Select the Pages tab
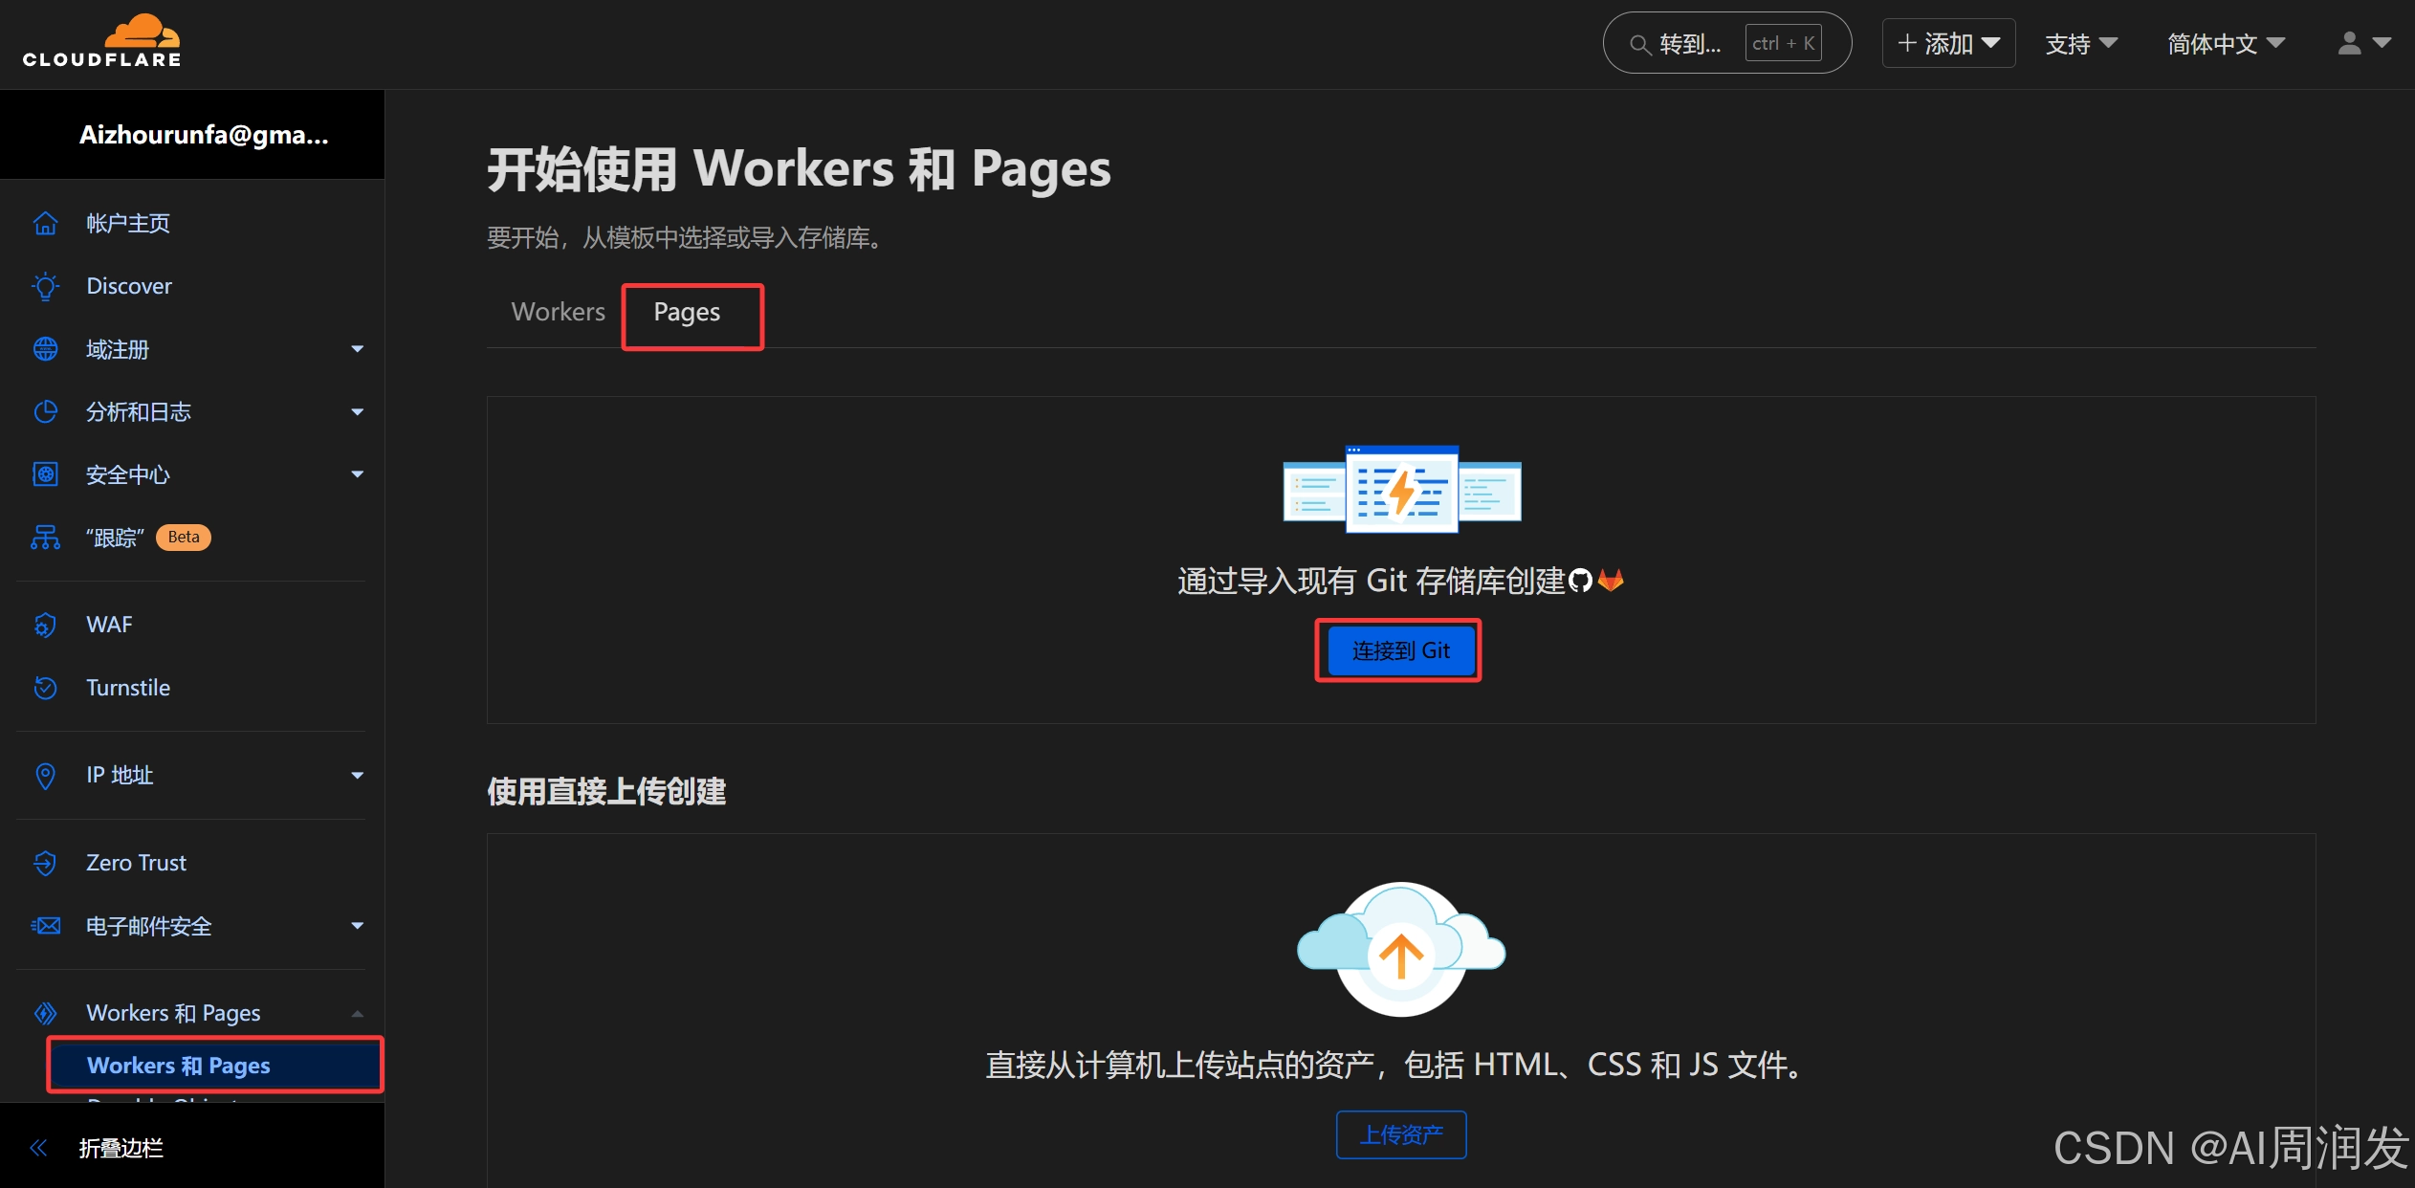This screenshot has width=2415, height=1188. tap(687, 313)
